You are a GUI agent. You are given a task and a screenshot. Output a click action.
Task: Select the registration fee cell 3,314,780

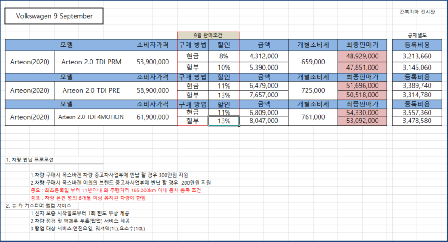tap(417, 95)
